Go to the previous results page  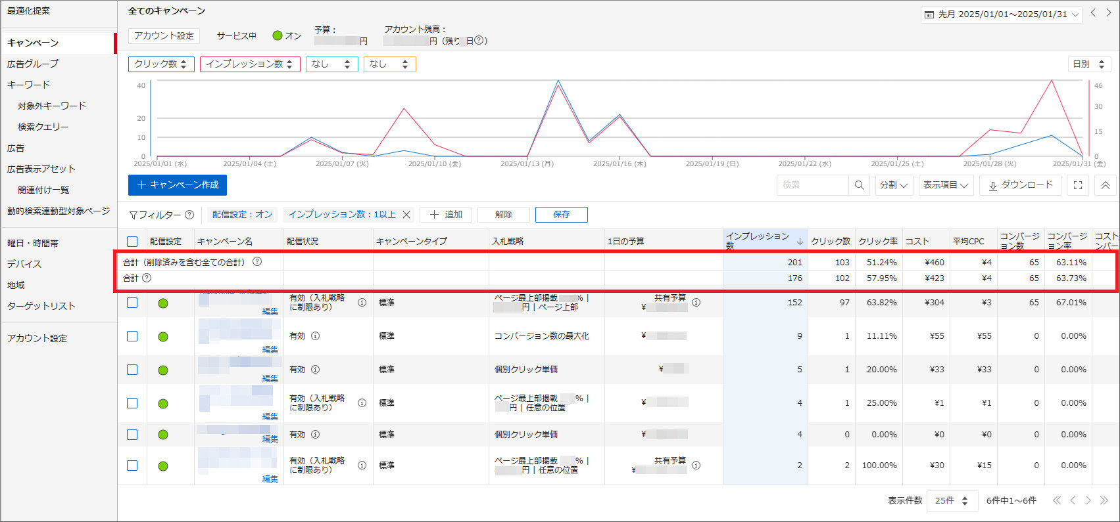[x=1073, y=500]
